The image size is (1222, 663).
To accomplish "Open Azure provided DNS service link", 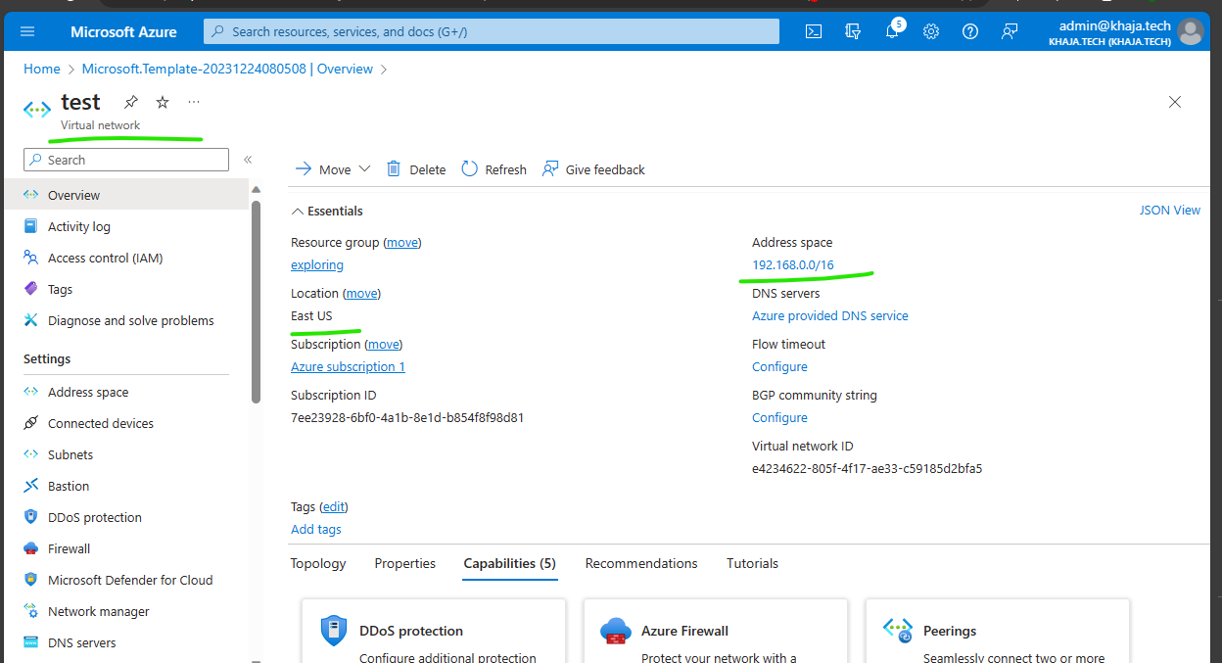I will [x=830, y=315].
